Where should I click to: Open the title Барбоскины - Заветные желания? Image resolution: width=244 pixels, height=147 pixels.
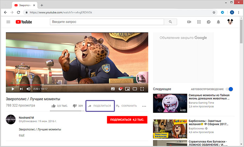208,122
